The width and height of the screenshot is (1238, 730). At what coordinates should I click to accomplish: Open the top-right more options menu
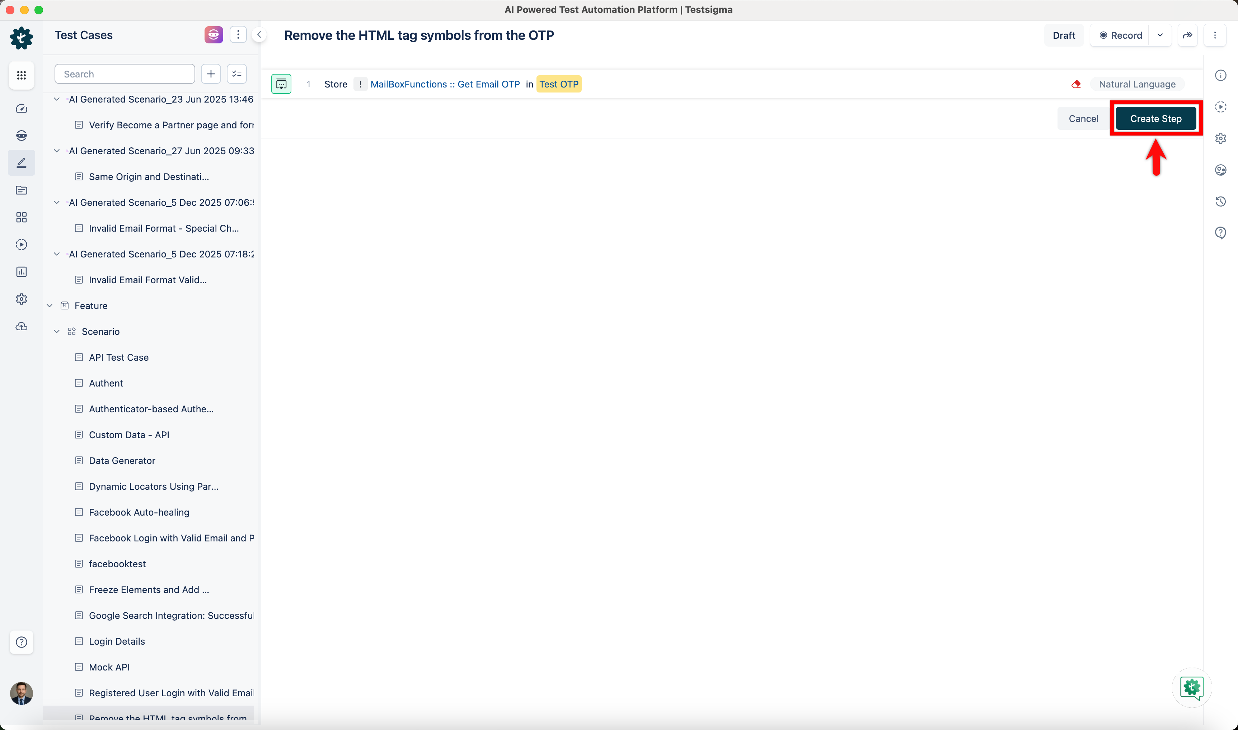tap(1214, 35)
